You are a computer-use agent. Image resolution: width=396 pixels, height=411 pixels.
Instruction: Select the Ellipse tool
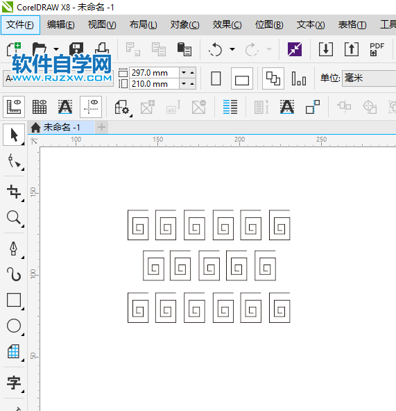tap(14, 326)
